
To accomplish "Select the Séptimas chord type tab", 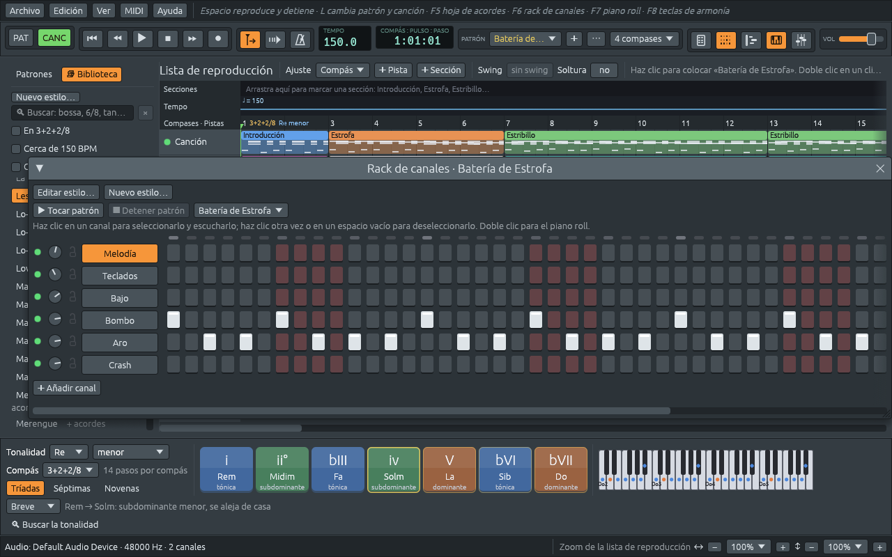I will (72, 489).
